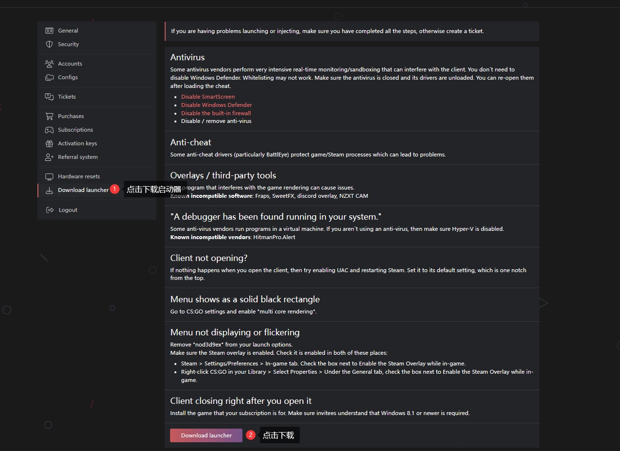
Task: Click the Logout exit icon
Action: [x=49, y=210]
